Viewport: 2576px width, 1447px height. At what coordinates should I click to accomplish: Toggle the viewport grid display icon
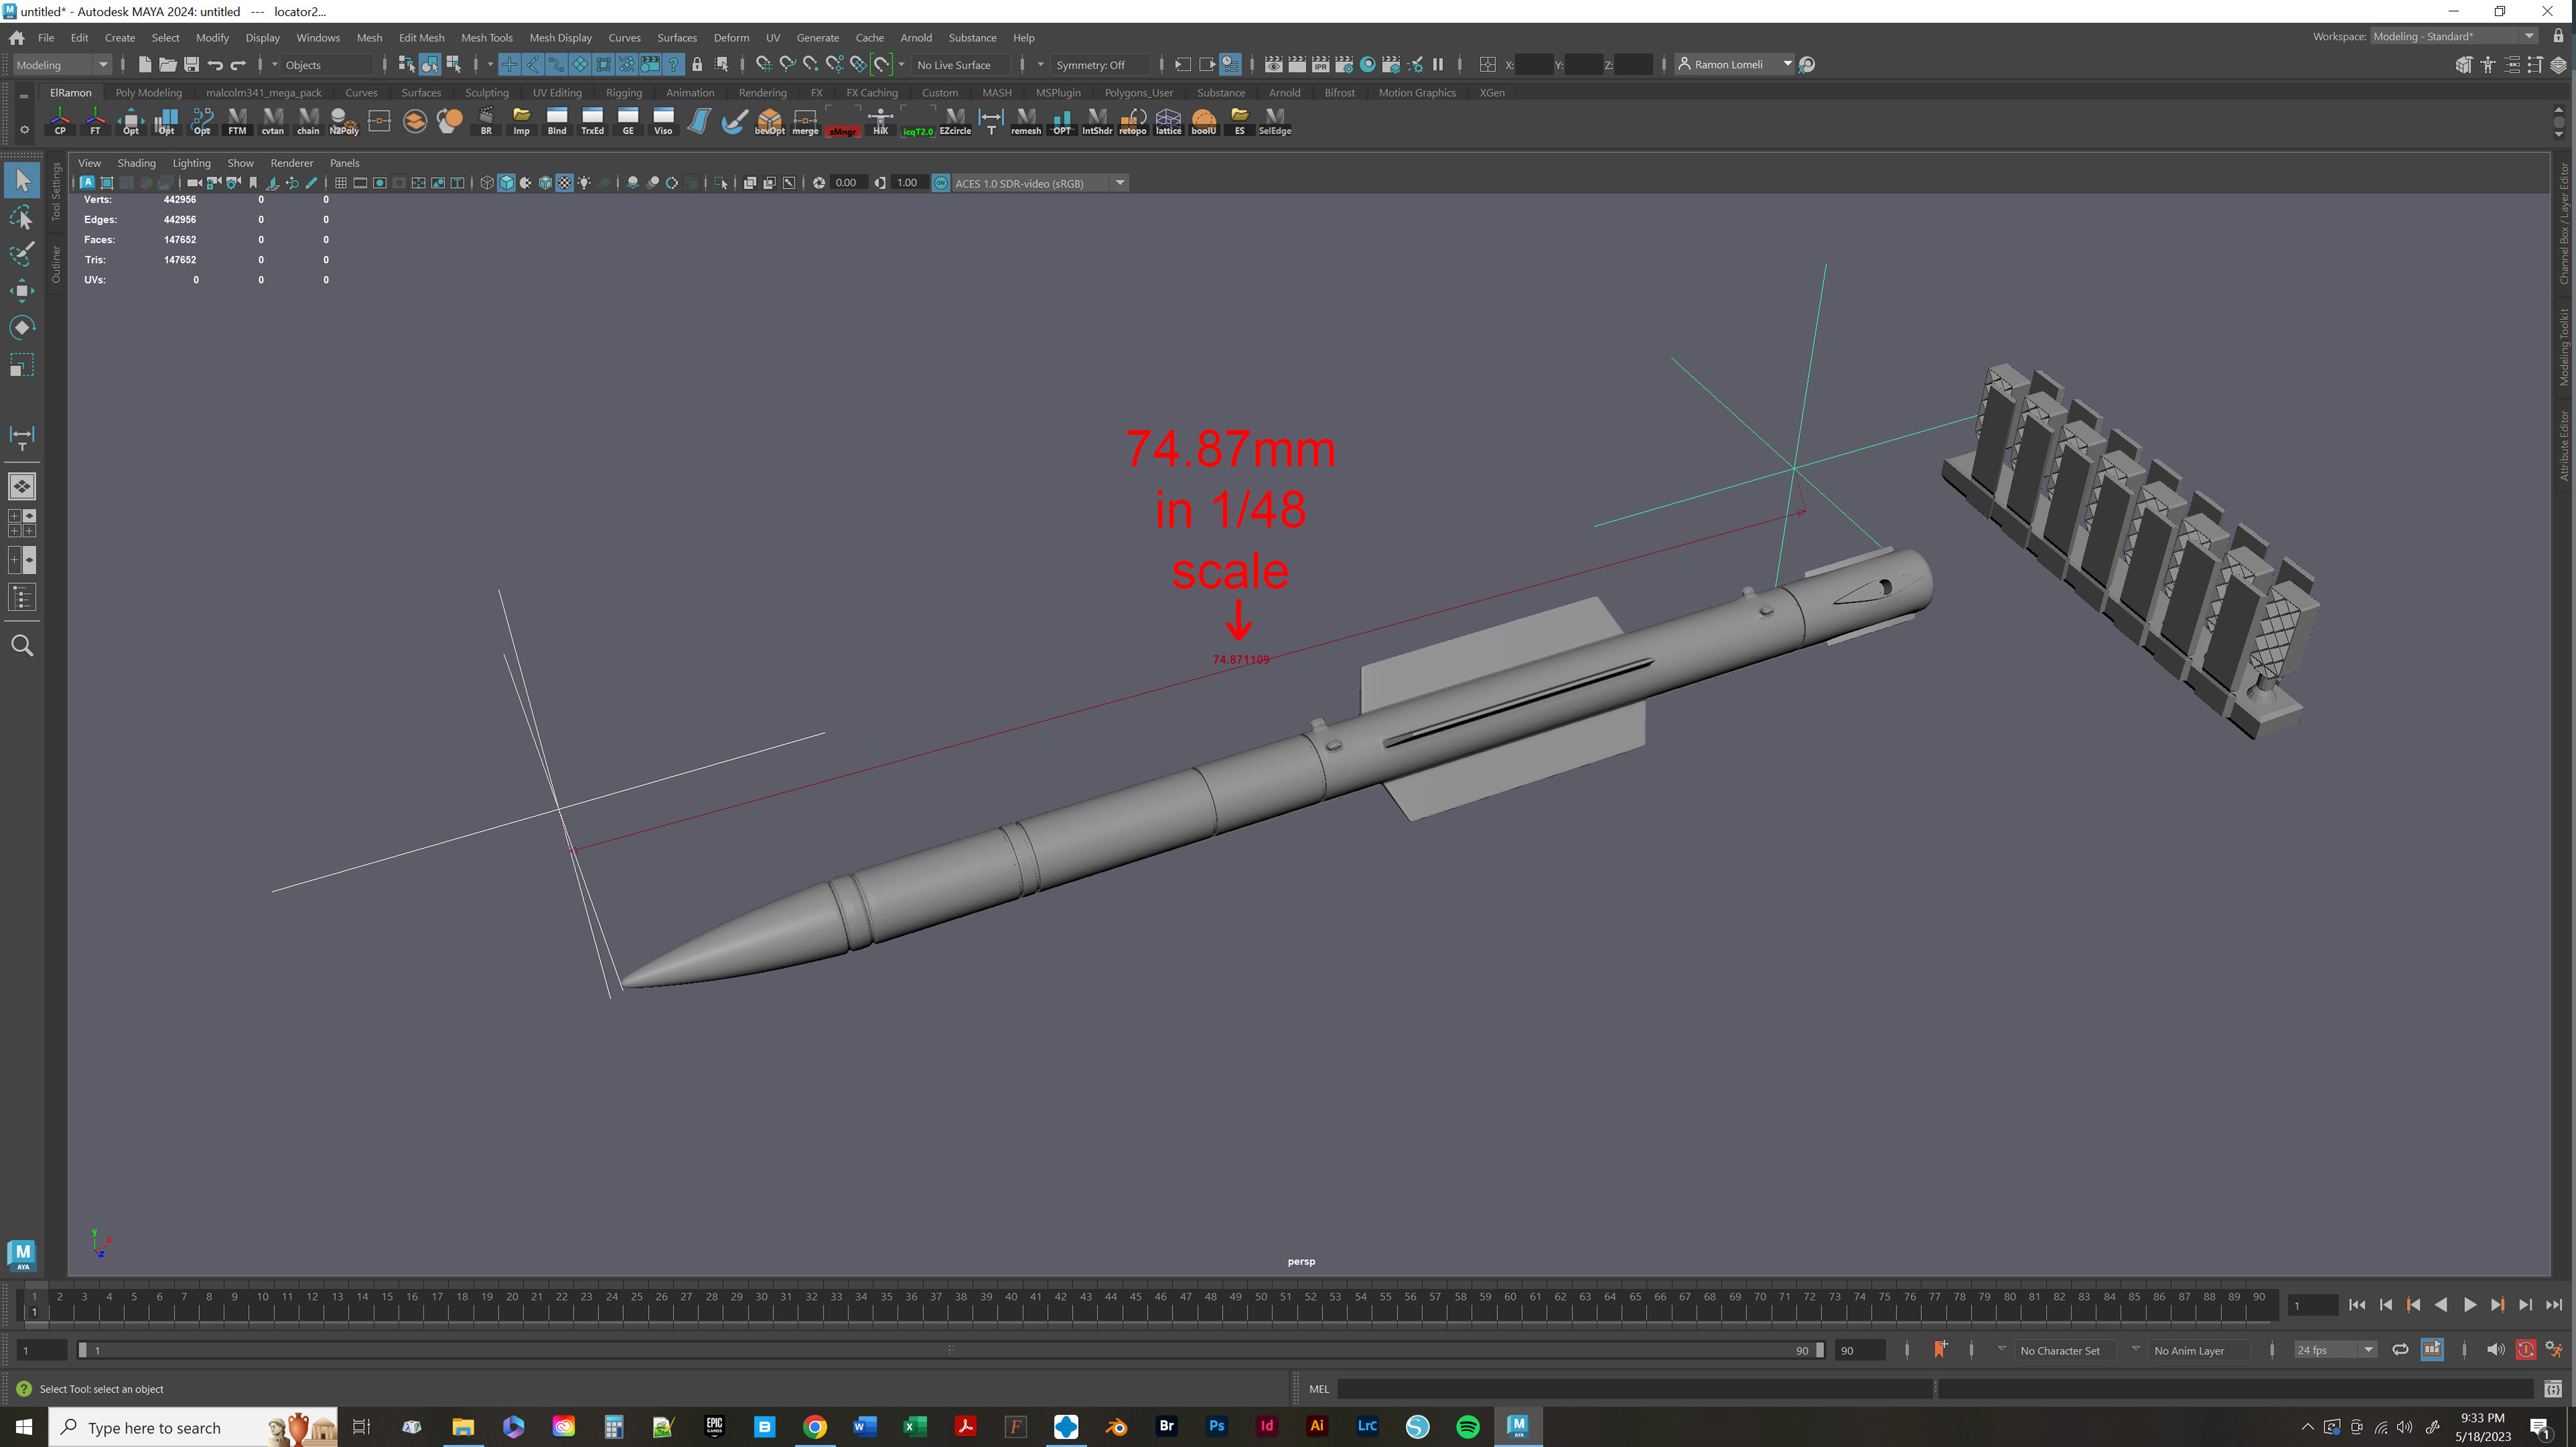coord(341,183)
